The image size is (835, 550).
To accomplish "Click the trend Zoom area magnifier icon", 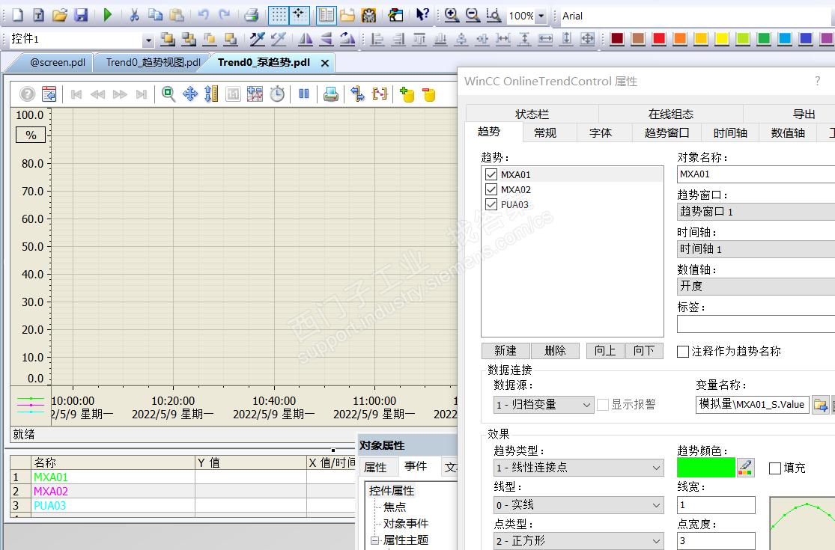I will 168,94.
